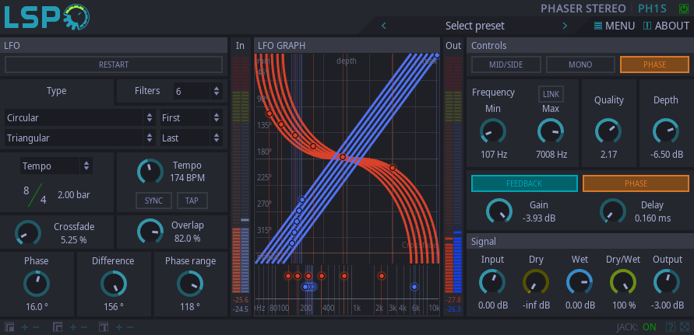
Task: Click the help question mark icon
Action: tap(670, 327)
